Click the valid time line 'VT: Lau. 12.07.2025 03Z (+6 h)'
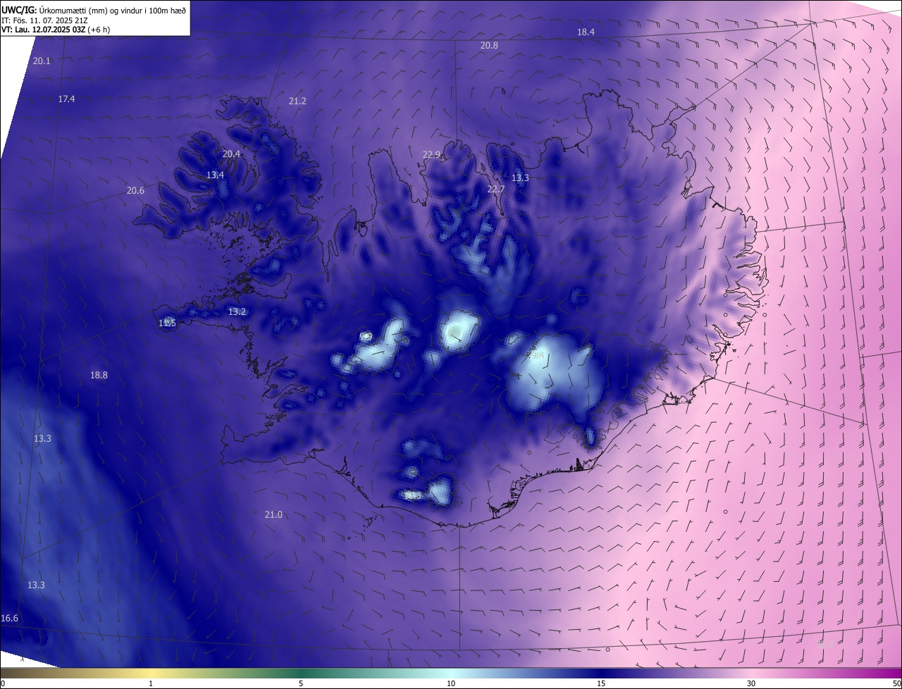 point(56,30)
